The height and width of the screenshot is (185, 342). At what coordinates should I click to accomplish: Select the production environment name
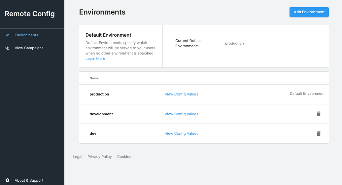(x=99, y=94)
